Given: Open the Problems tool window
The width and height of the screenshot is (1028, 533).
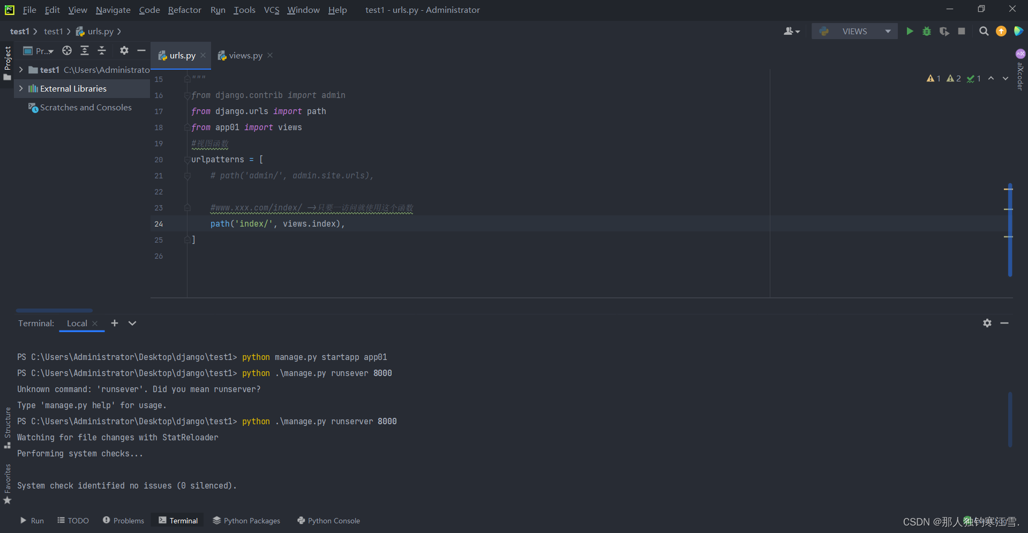Looking at the screenshot, I should (124, 520).
